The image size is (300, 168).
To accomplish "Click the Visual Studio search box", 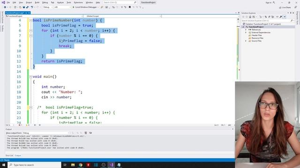I will point(120,2).
